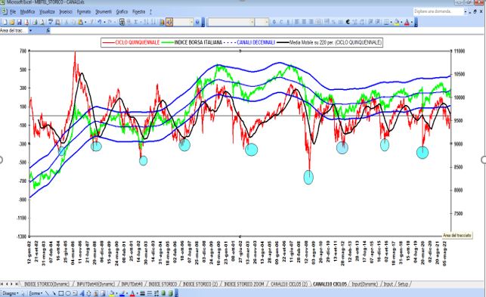Open the Area del trac name box dropdown
The width and height of the screenshot is (486, 297).
coord(30,31)
